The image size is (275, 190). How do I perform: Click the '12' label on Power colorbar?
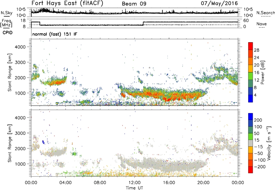coord(256,80)
